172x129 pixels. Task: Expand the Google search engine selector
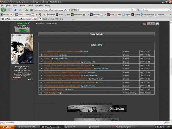pos(140,10)
